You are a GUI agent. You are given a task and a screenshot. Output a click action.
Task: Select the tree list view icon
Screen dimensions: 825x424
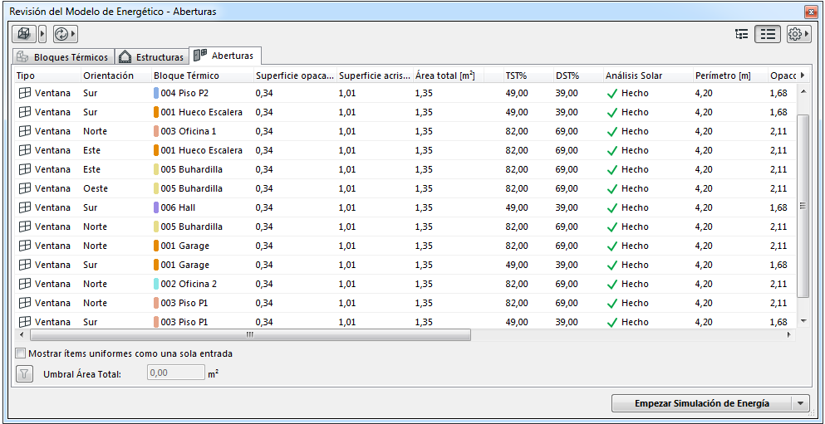[x=742, y=35]
